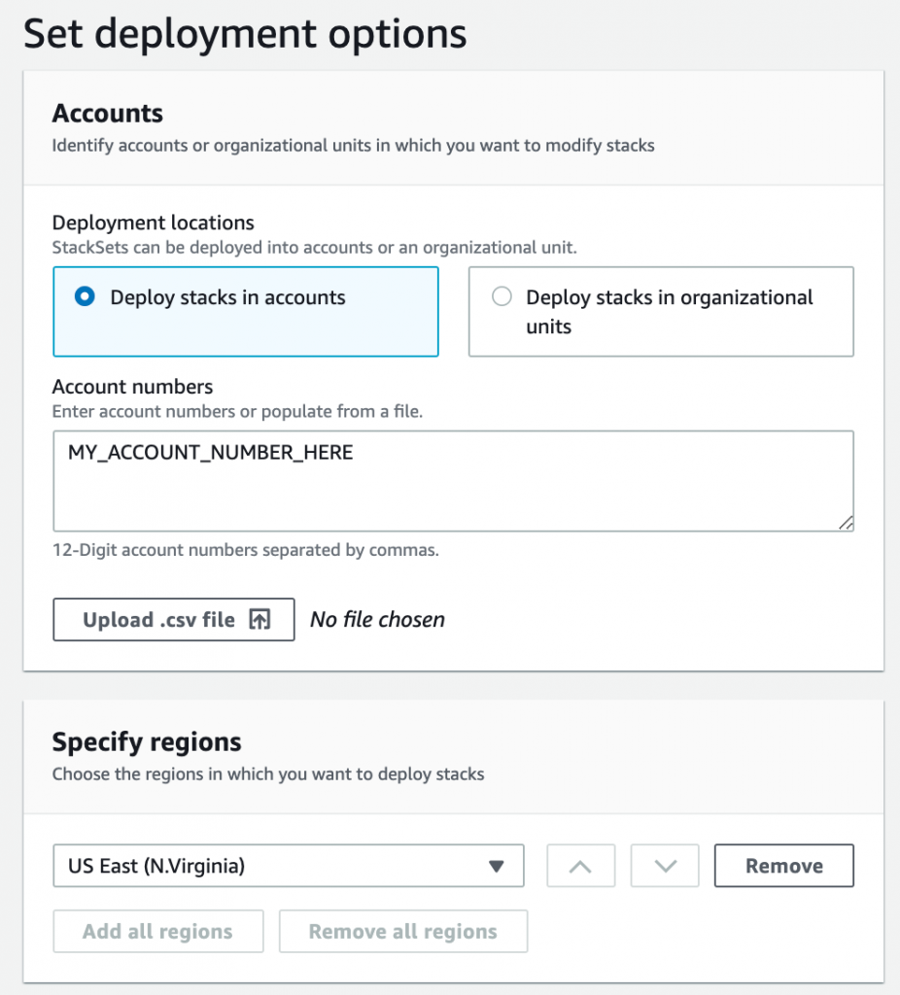The height and width of the screenshot is (995, 900).
Task: Click Add all regions button
Action: 157,931
